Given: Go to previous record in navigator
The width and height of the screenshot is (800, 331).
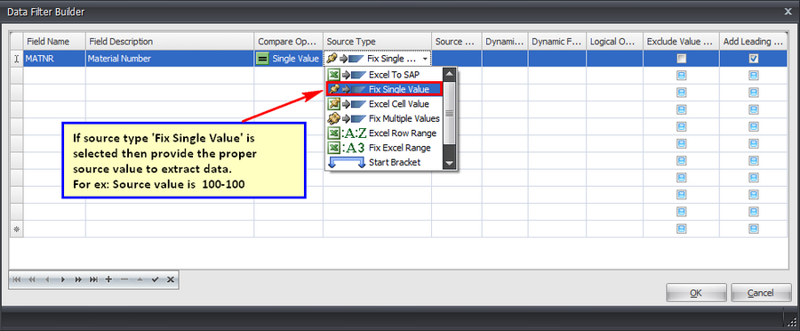Looking at the screenshot, I should coord(47,279).
